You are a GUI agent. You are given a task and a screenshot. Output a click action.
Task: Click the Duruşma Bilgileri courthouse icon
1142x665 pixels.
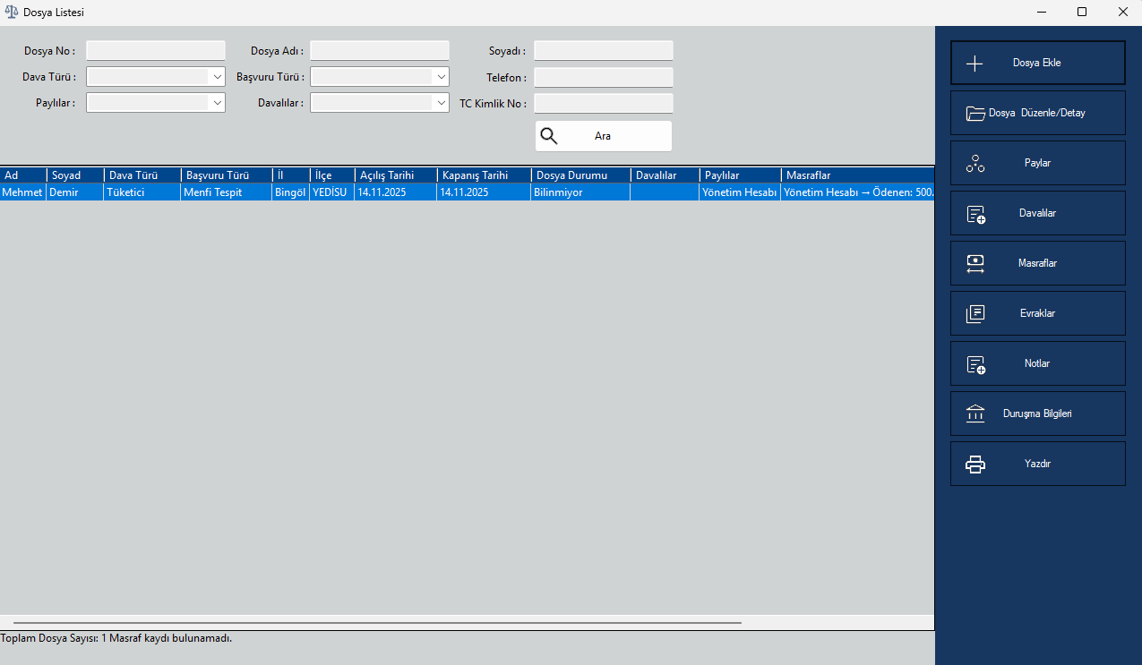click(975, 414)
